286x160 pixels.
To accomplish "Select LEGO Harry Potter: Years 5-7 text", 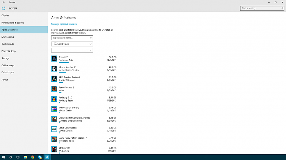I will pos(72,138).
